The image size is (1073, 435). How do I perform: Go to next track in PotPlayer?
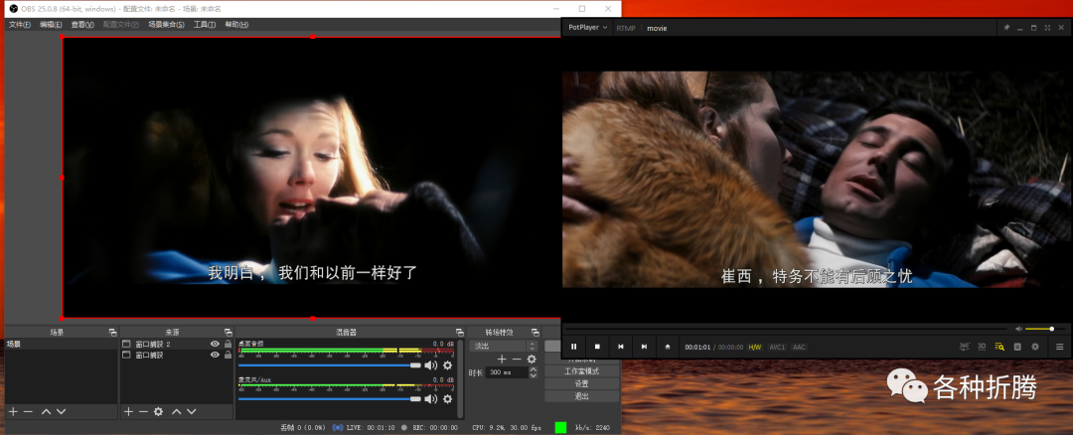[x=643, y=347]
